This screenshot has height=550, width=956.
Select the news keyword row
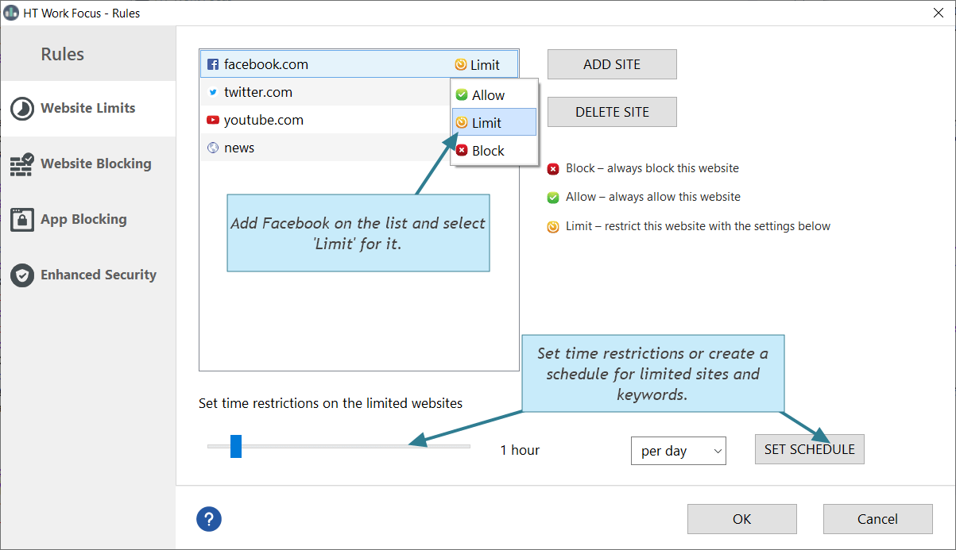point(325,148)
